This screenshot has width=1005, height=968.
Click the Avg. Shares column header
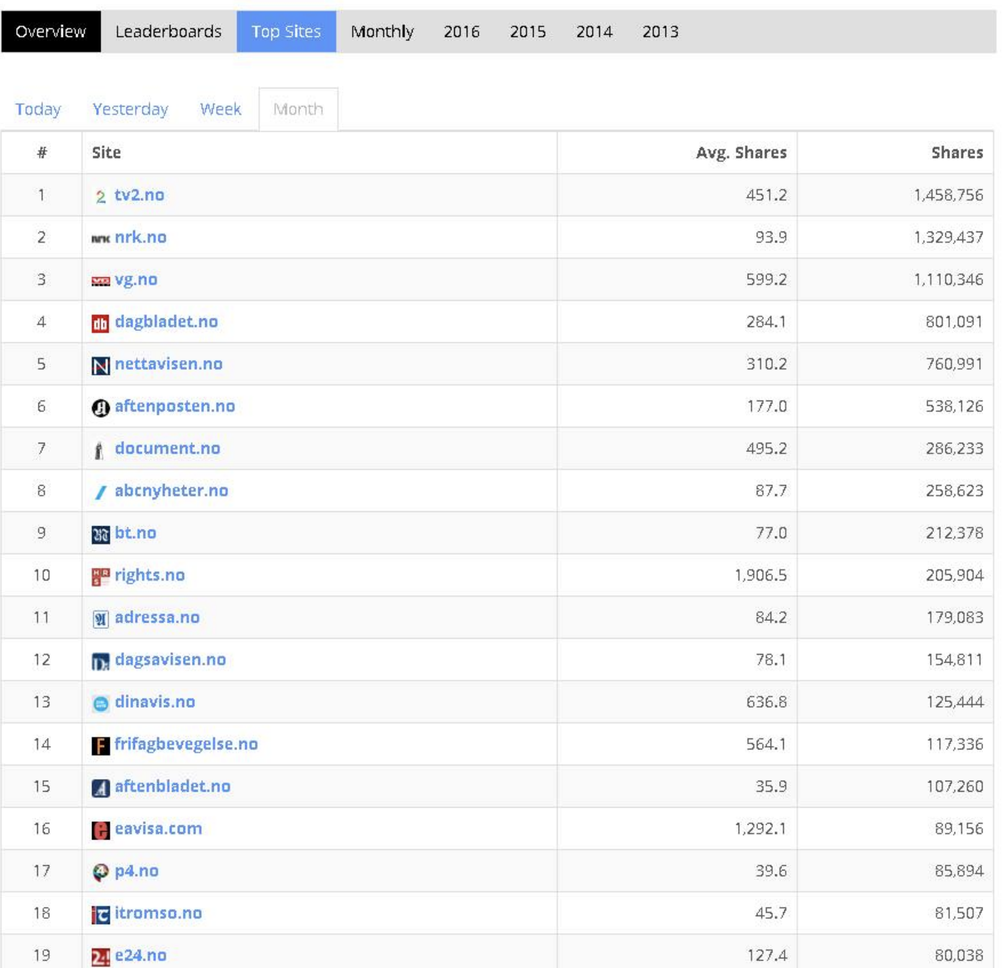pyautogui.click(x=741, y=153)
